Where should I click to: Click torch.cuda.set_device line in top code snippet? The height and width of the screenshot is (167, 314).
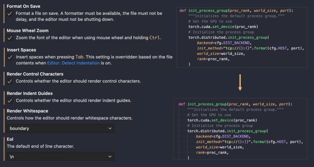[223, 27]
